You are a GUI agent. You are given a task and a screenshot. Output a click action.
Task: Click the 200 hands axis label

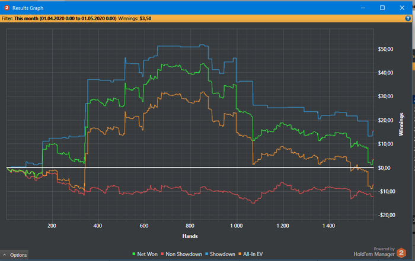tap(52, 225)
